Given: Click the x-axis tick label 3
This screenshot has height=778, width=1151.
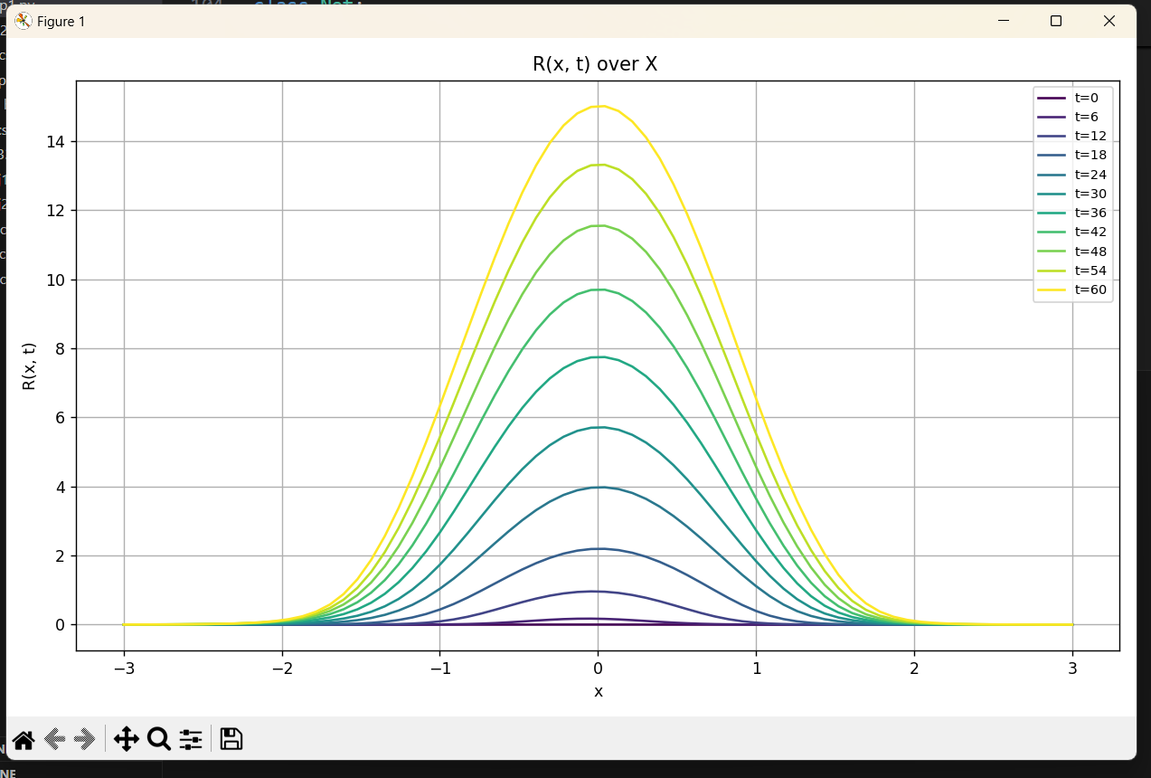Looking at the screenshot, I should 1072,669.
